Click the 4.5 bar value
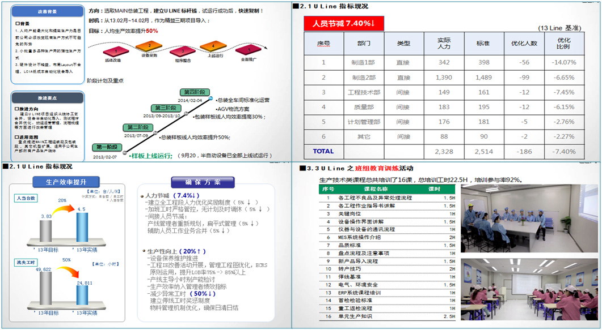Viewport: 602px width, 330px height. [81, 209]
